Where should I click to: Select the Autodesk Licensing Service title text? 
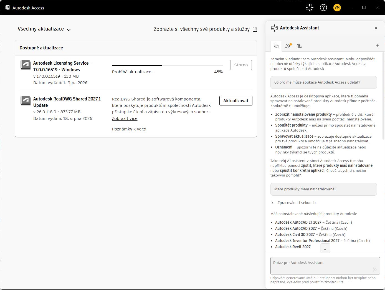pos(62,66)
